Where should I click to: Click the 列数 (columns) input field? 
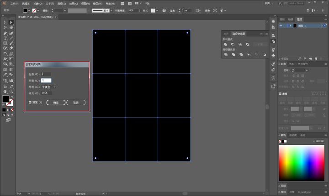click(x=46, y=80)
